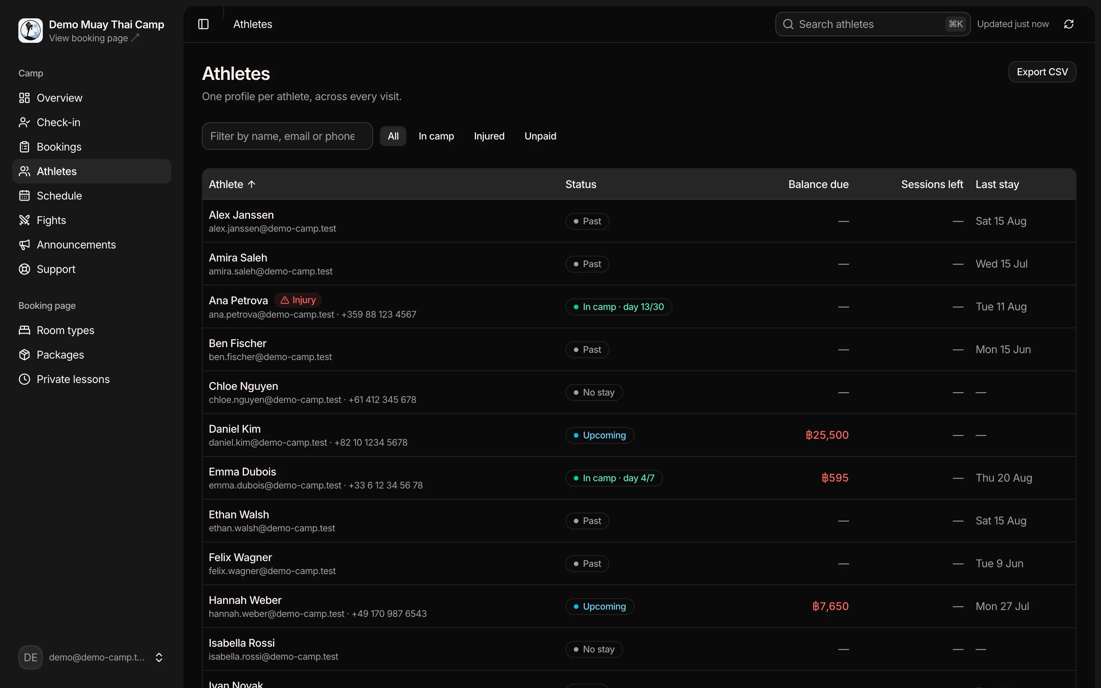Viewport: 1101px width, 688px height.
Task: Open Private lessons
Action: (x=92, y=380)
